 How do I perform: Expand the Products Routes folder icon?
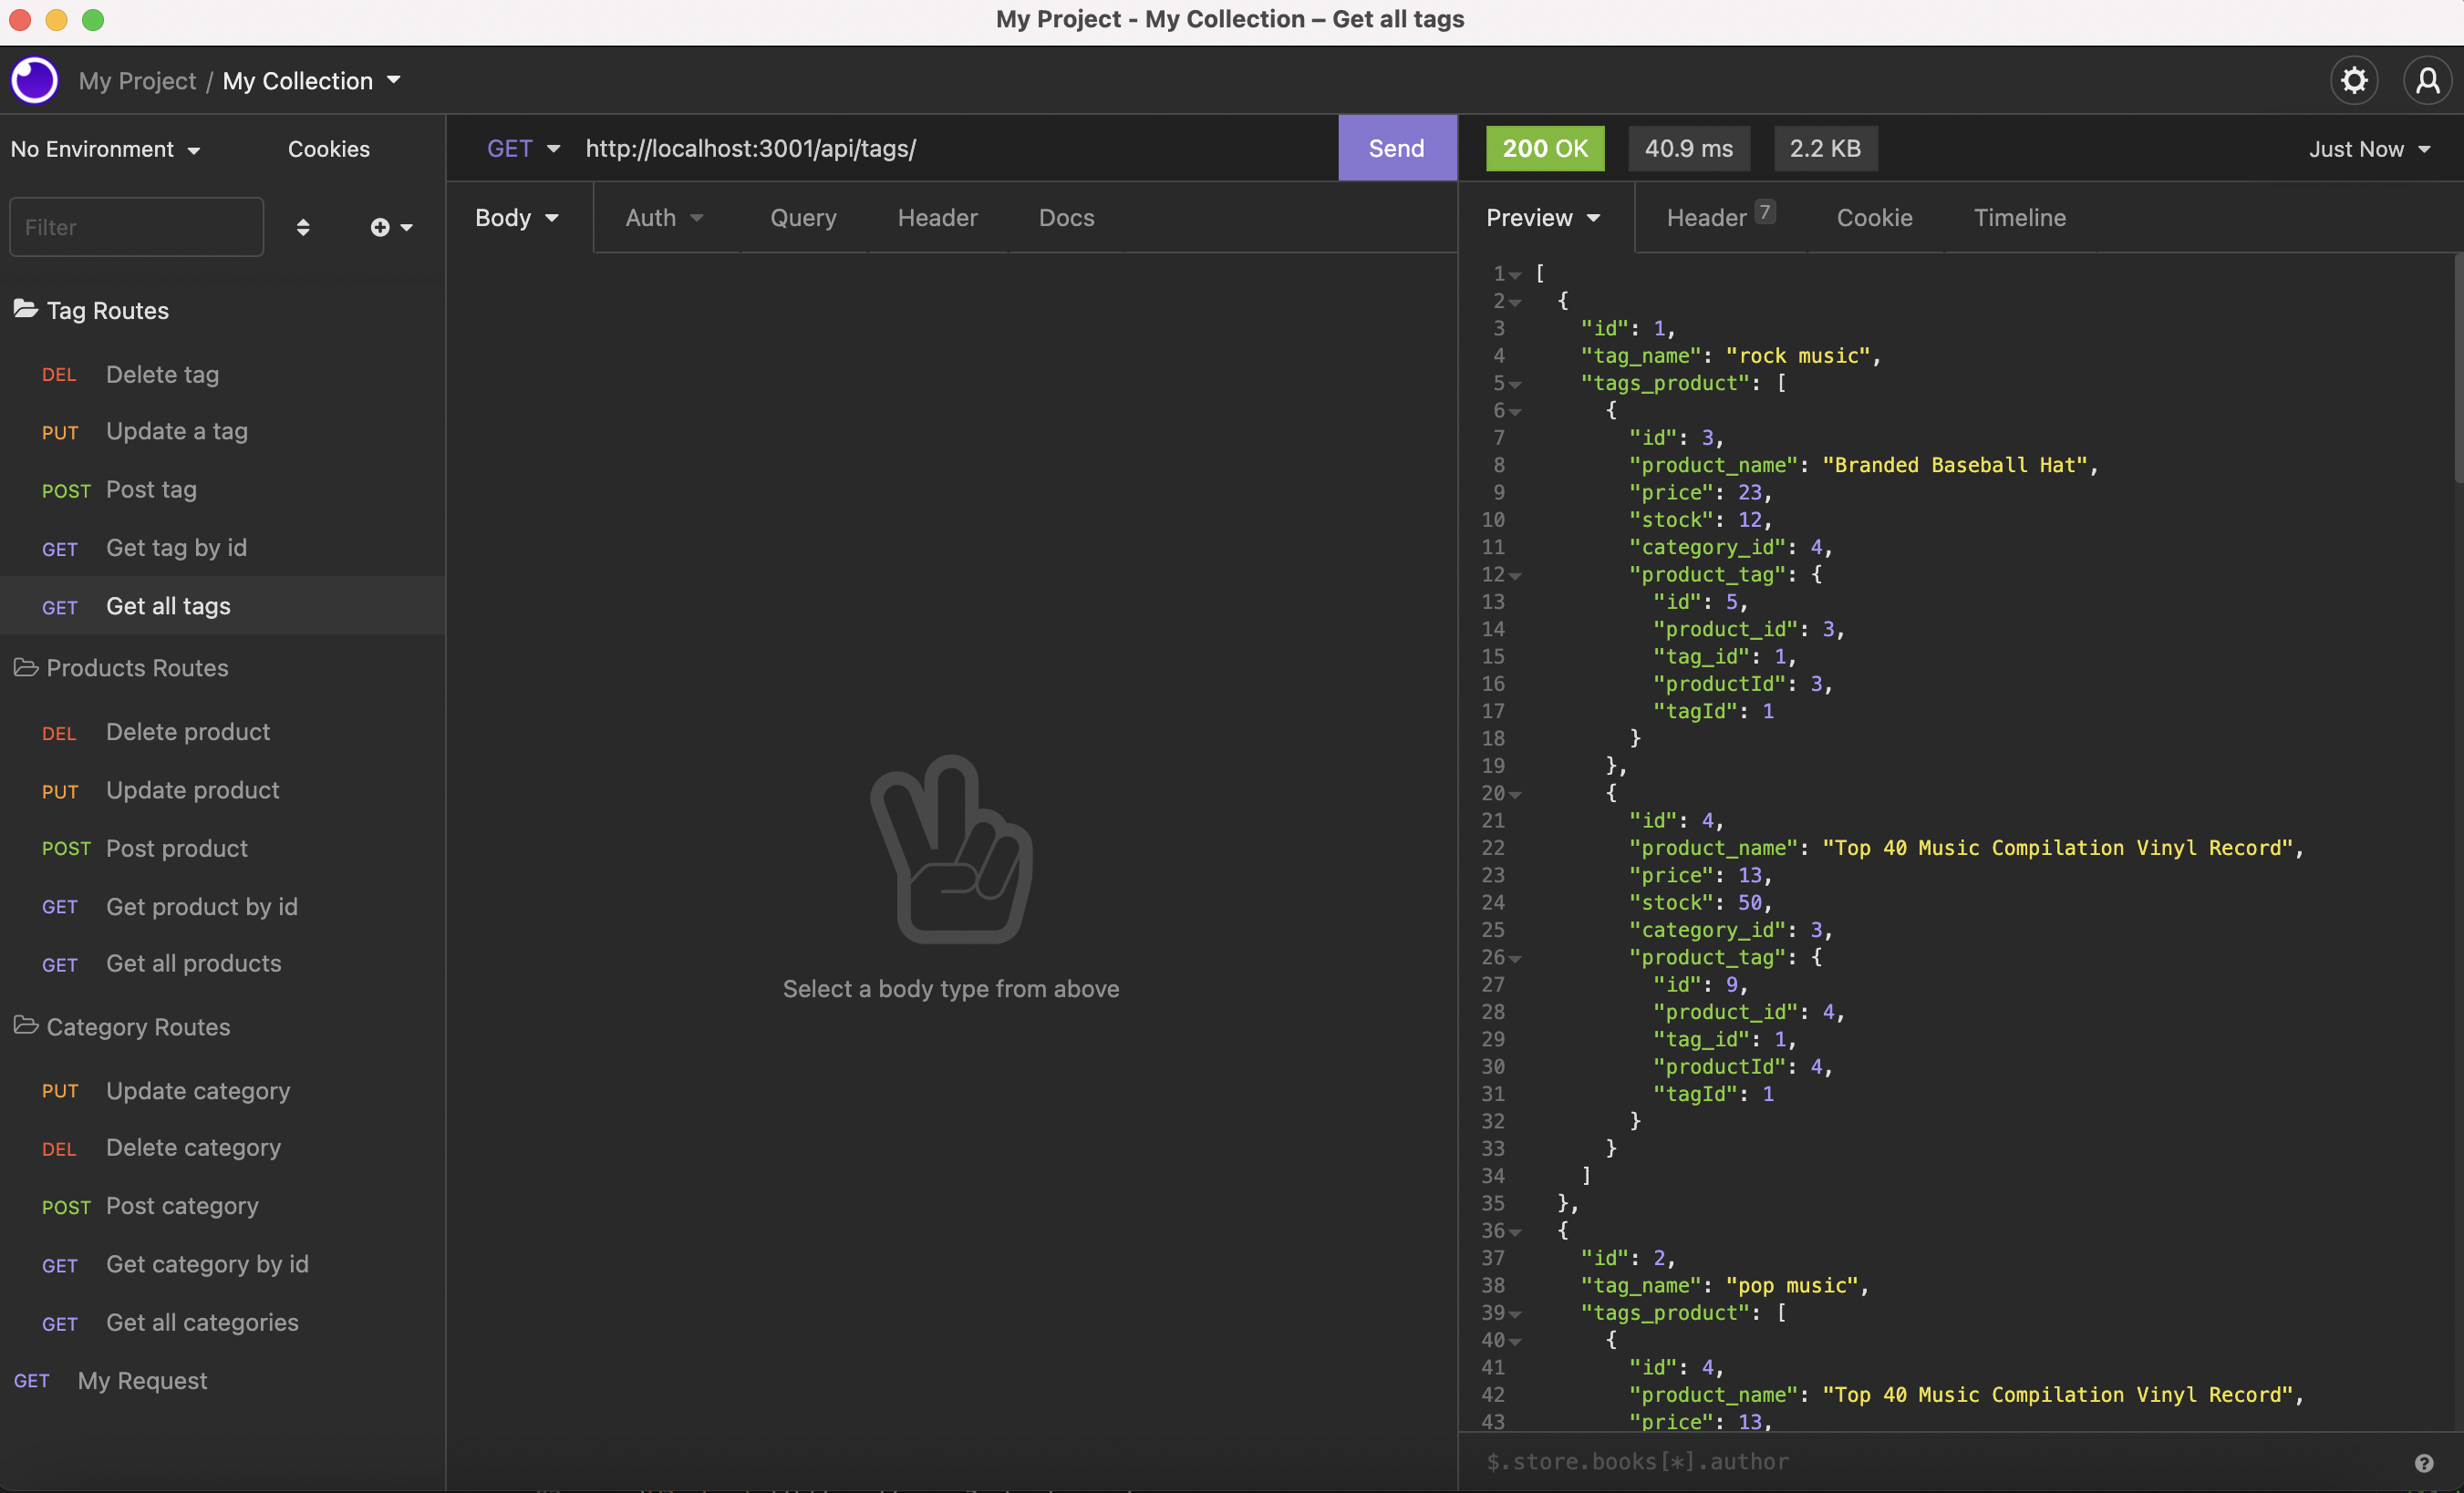26,667
